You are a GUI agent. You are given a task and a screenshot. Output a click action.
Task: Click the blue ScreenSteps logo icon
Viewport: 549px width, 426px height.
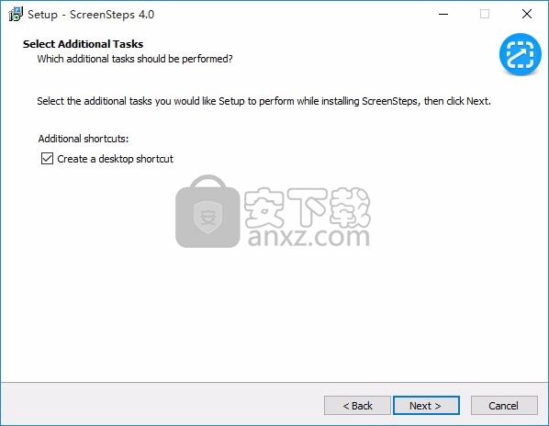[x=520, y=54]
